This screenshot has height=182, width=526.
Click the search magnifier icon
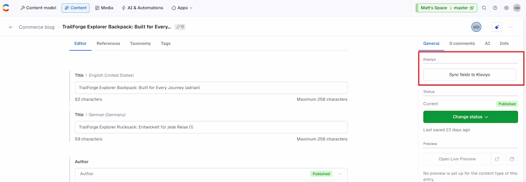[x=484, y=8]
